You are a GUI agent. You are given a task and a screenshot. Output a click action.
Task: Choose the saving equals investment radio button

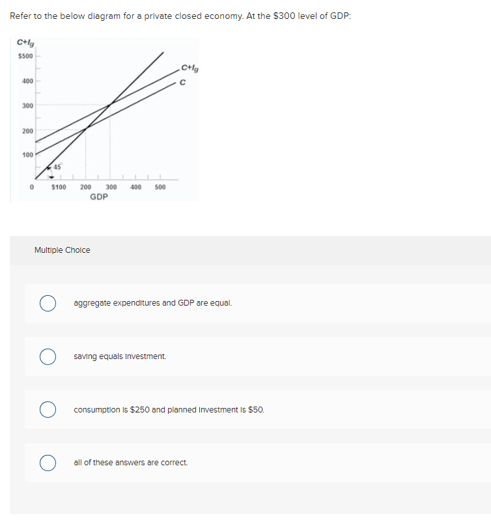pyautogui.click(x=48, y=356)
